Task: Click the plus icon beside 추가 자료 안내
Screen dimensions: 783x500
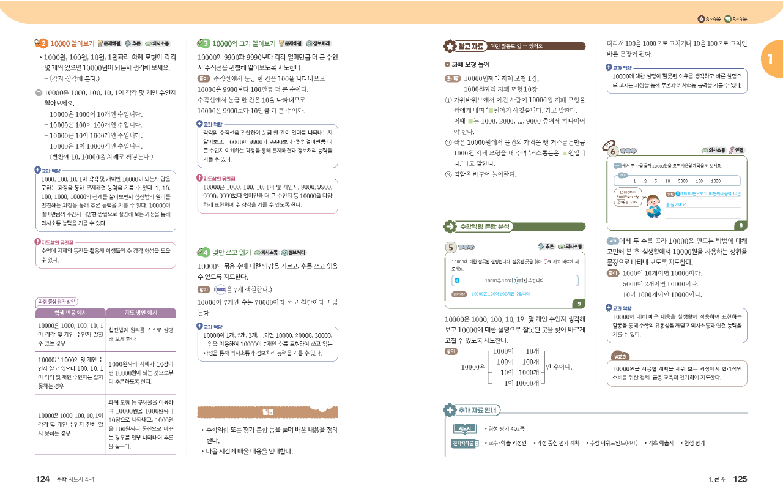Action: [450, 410]
